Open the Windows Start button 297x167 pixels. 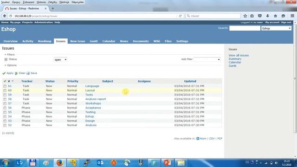6,163
